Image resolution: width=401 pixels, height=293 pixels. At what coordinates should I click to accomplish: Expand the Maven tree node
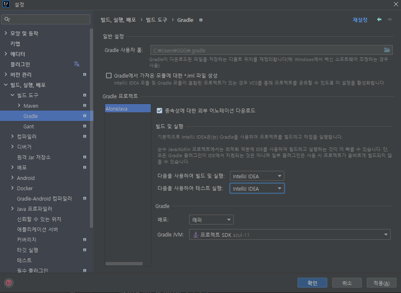pyautogui.click(x=19, y=105)
